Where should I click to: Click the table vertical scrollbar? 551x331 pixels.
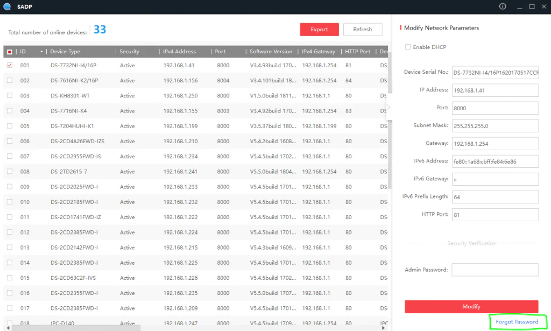click(x=390, y=119)
